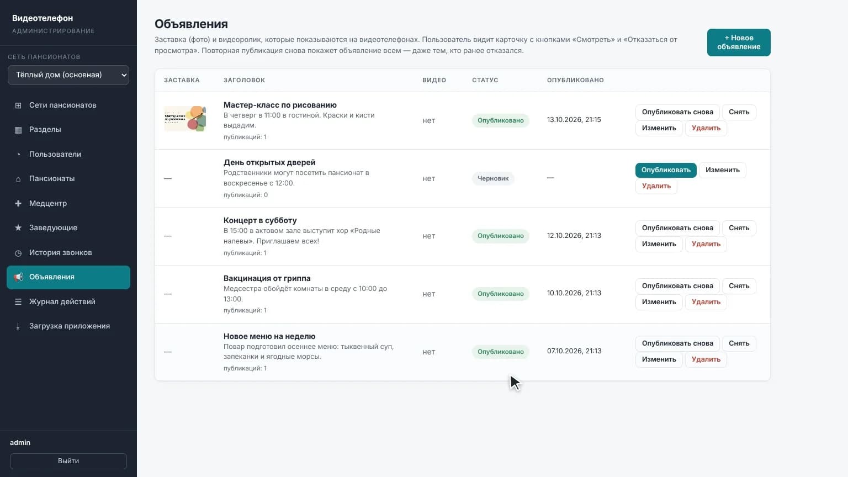Image resolution: width=848 pixels, height=477 pixels.
Task: Delete the Вакцинация от гриппа announcement
Action: [x=706, y=302]
